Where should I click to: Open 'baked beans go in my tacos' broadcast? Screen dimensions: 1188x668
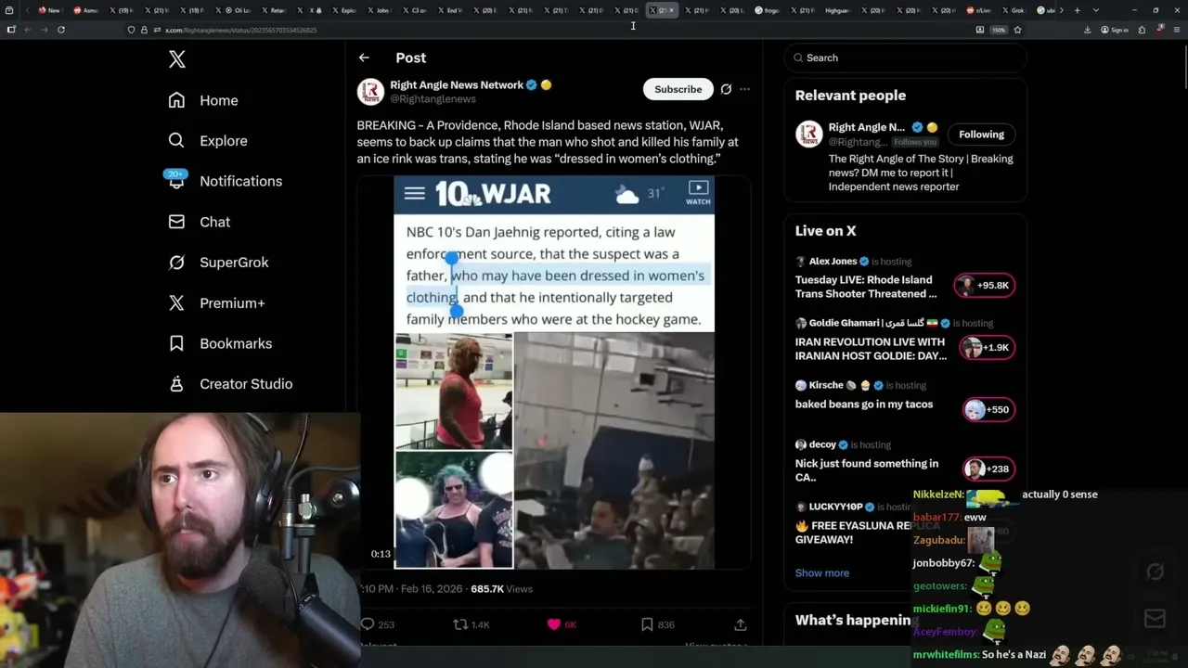(864, 405)
